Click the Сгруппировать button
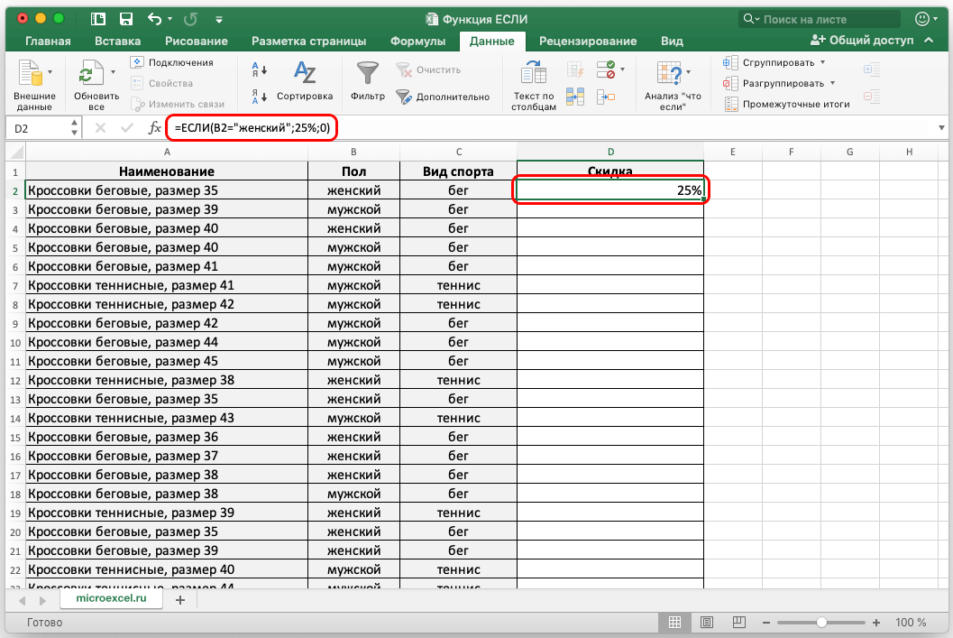The width and height of the screenshot is (953, 638). tap(769, 62)
